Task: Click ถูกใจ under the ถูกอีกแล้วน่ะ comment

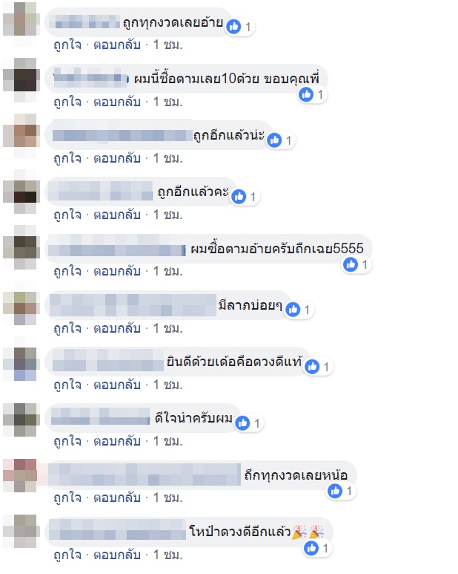Action: point(67,158)
